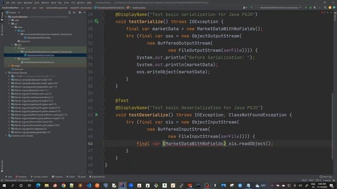Open the Edit menu
Viewport: 337px width, 189px height.
13,3
